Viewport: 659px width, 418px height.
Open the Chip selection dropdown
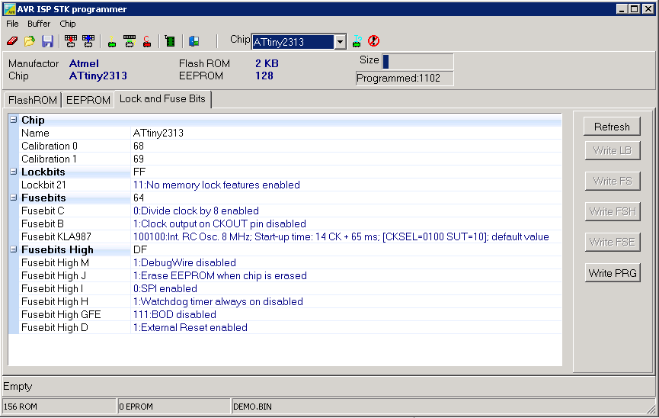point(341,42)
